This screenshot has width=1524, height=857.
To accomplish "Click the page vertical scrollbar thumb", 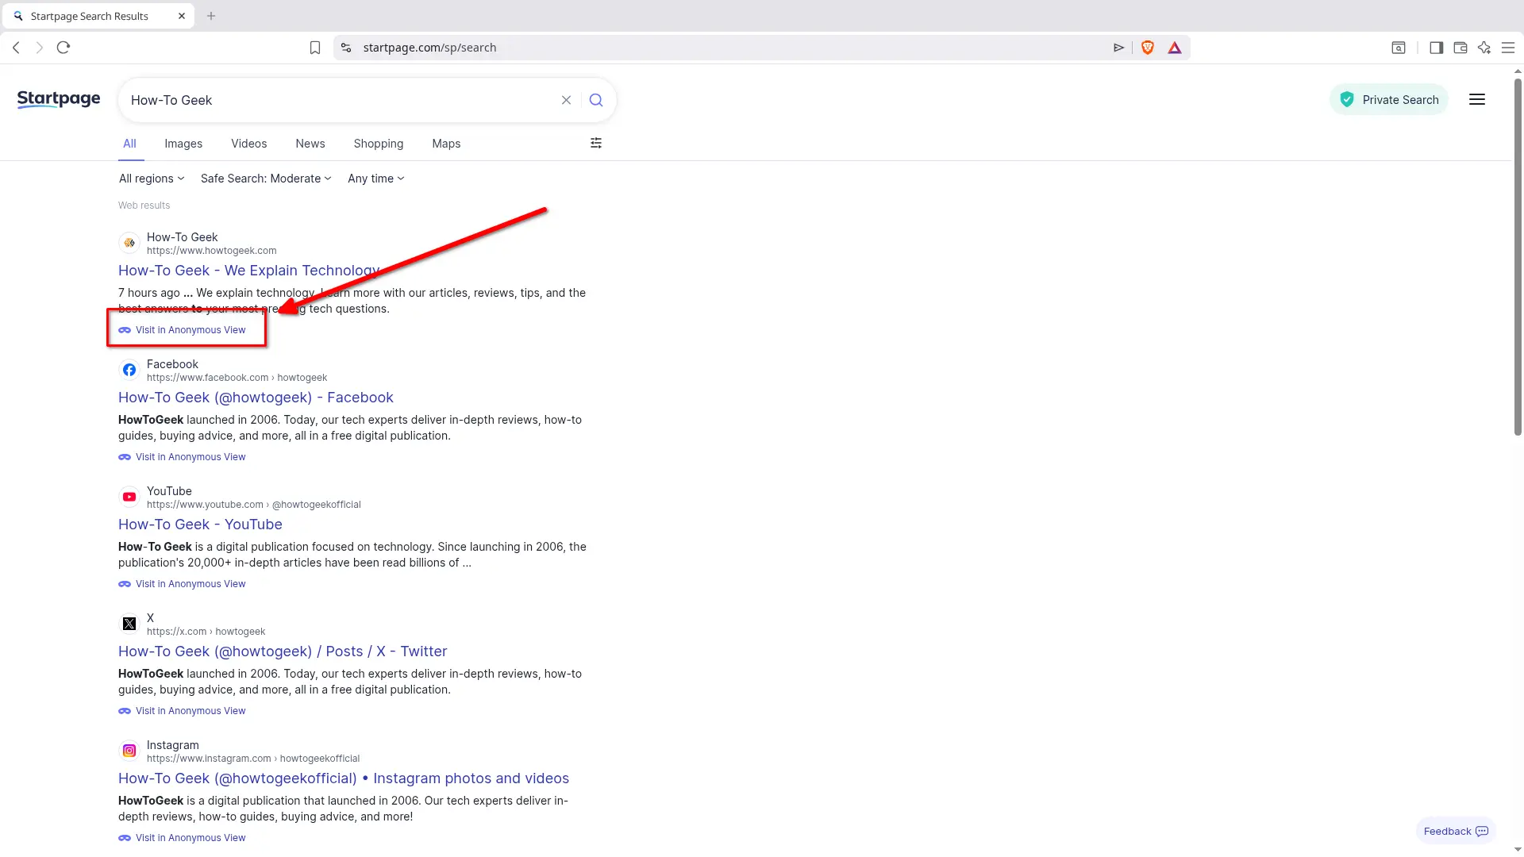I will point(1518,256).
